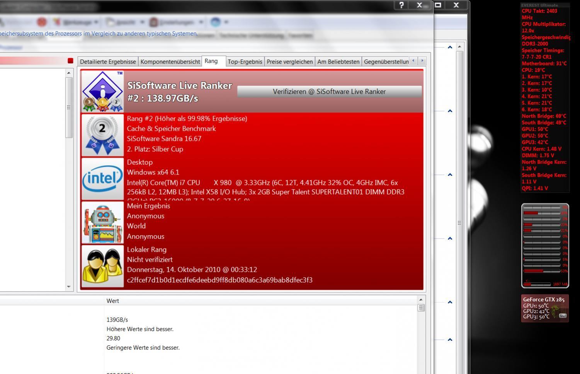Image resolution: width=580 pixels, height=374 pixels.
Task: Click 'Mein Ergebnis' text
Action: click(148, 206)
